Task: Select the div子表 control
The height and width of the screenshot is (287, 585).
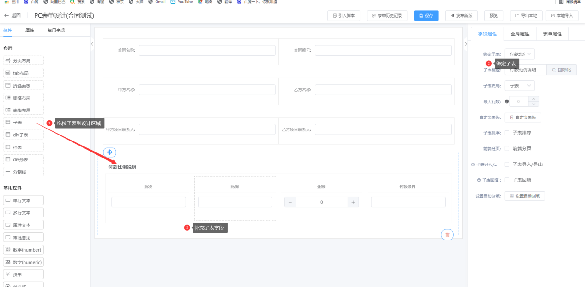Action: pos(24,135)
